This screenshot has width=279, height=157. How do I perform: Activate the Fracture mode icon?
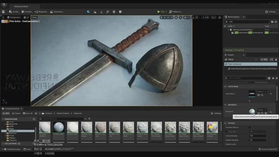point(120,12)
